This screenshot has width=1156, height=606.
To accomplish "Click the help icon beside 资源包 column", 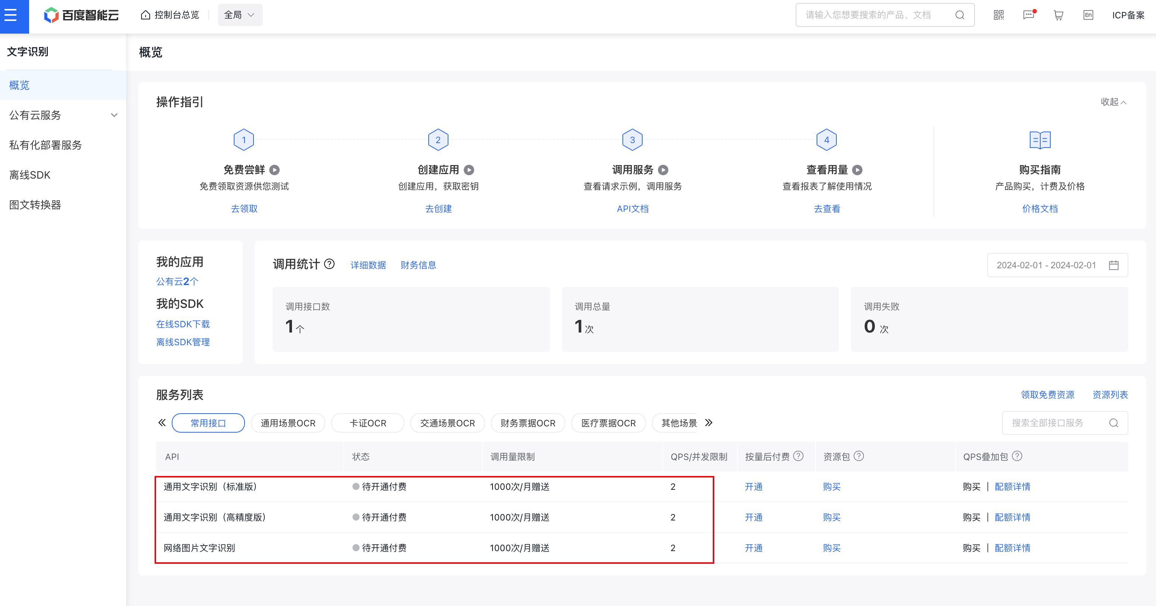I will coord(860,457).
